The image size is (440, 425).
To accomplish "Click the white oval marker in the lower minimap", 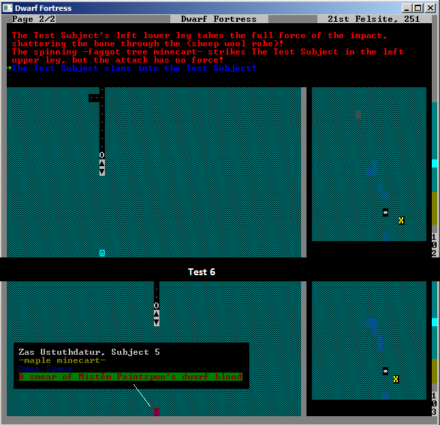I will click(x=386, y=371).
